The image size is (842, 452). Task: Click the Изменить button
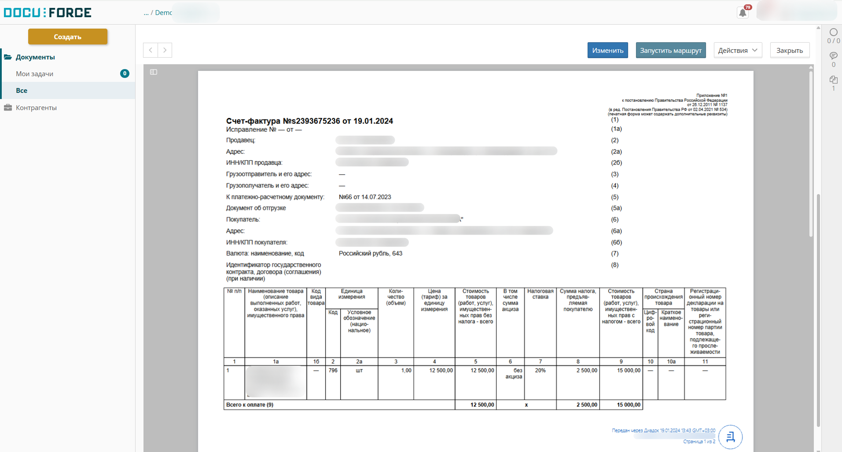coord(607,51)
